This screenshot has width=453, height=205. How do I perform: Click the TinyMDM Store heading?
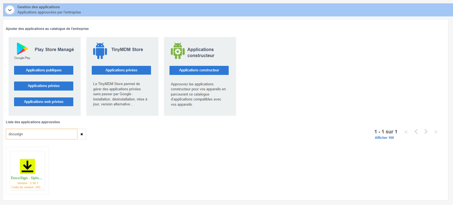[127, 50]
